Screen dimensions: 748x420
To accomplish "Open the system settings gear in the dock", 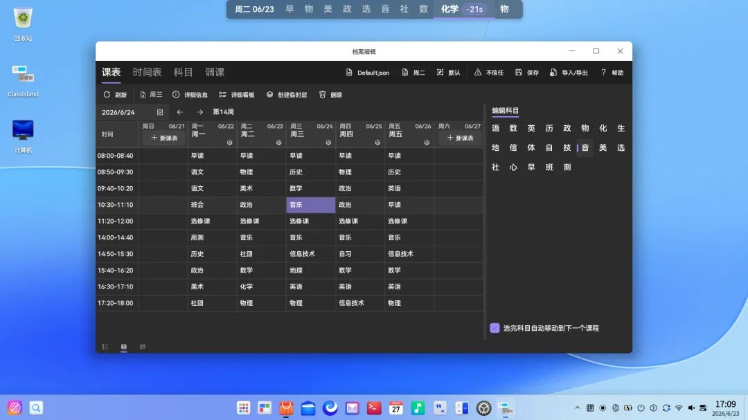I will click(x=483, y=408).
